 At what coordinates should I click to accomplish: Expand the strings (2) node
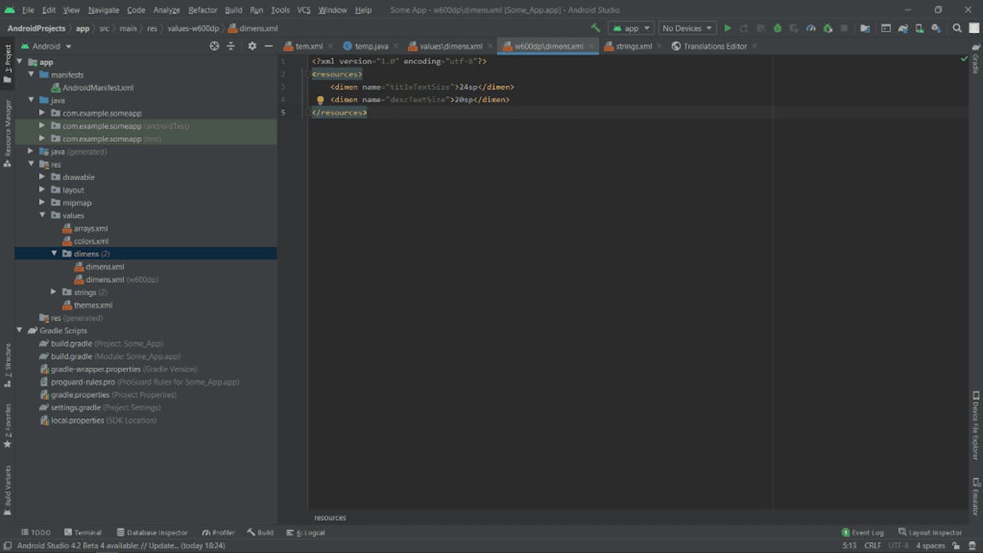54,292
